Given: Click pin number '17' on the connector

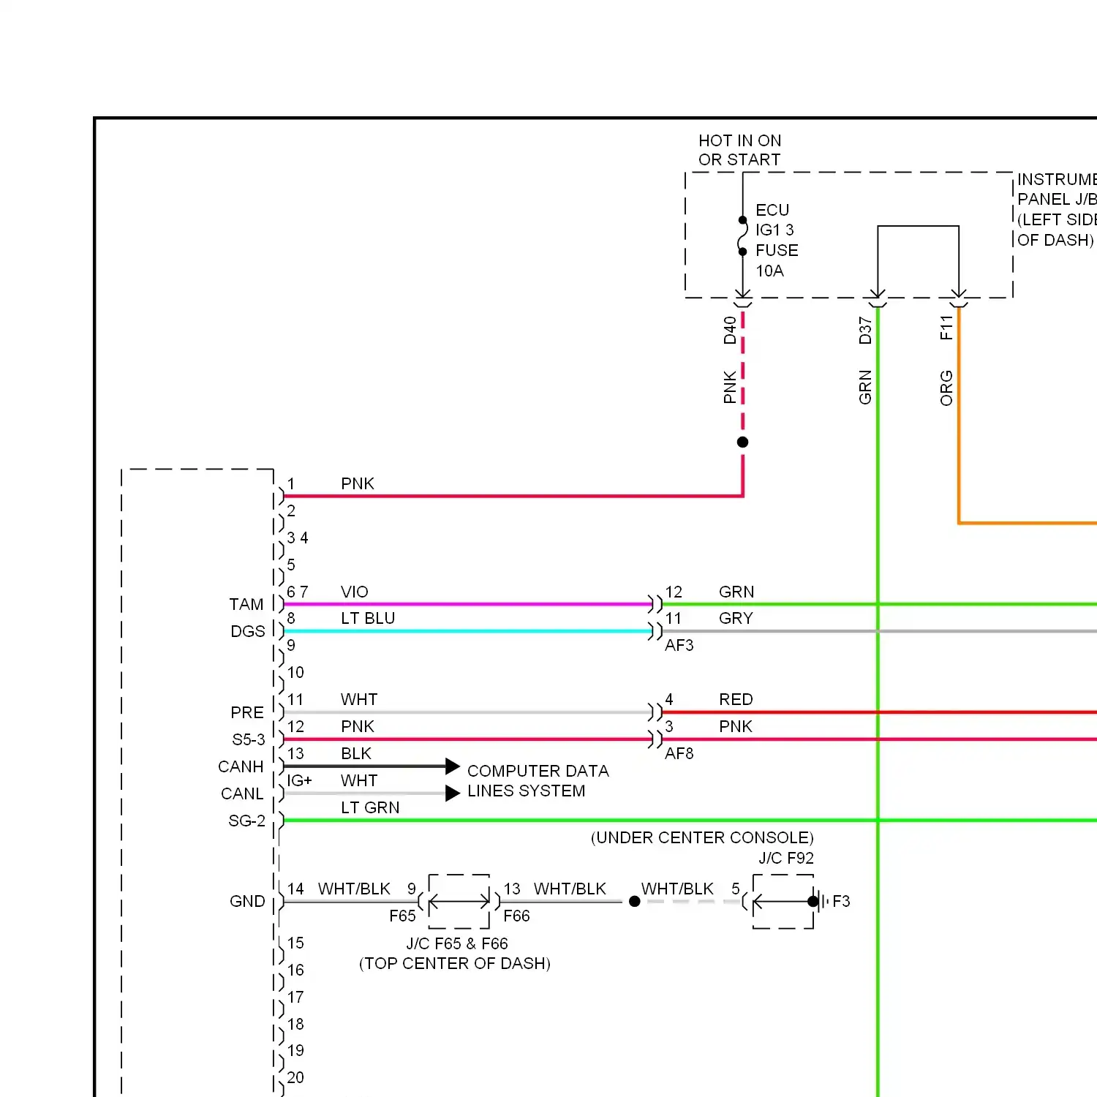Looking at the screenshot, I should (x=295, y=997).
